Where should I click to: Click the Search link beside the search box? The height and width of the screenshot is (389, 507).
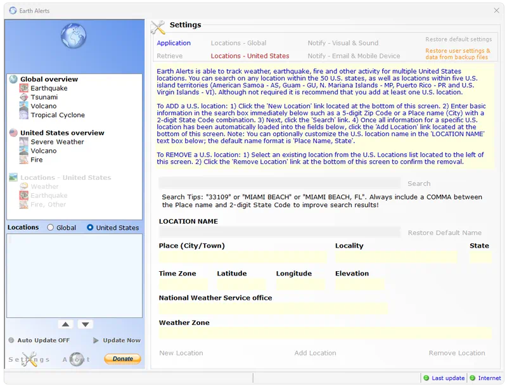419,184
